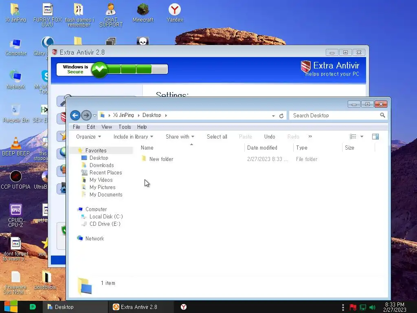The width and height of the screenshot is (417, 313).
Task: Show more toolbar commands chevron
Action: pos(310,136)
